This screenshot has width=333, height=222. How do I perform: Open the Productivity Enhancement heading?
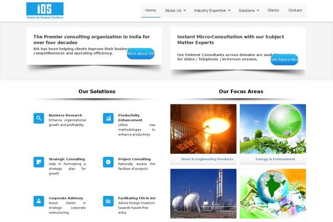[130, 118]
